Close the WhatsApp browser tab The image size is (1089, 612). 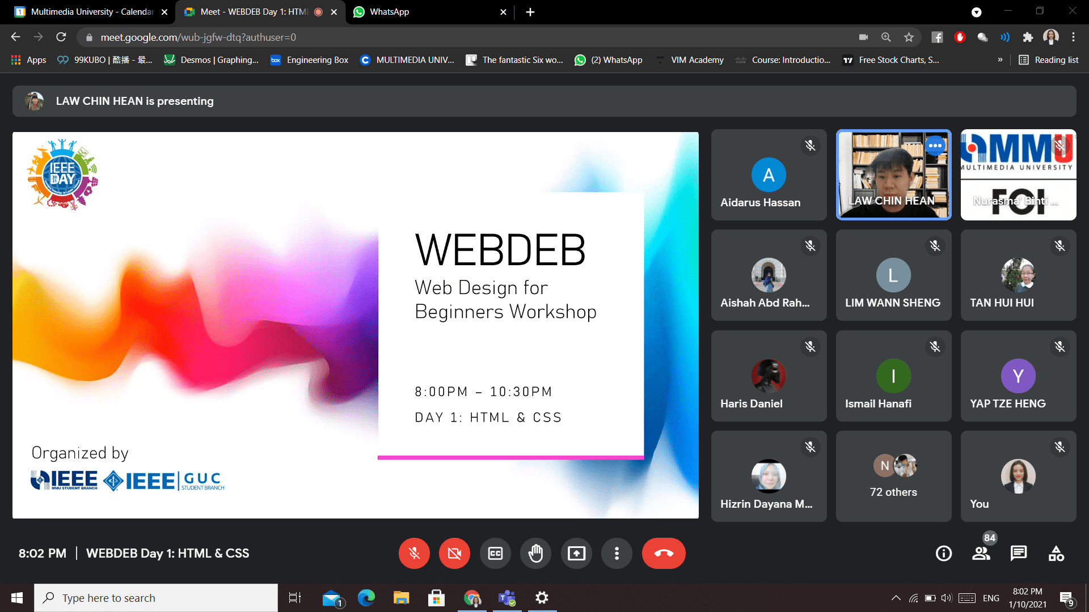tap(503, 12)
